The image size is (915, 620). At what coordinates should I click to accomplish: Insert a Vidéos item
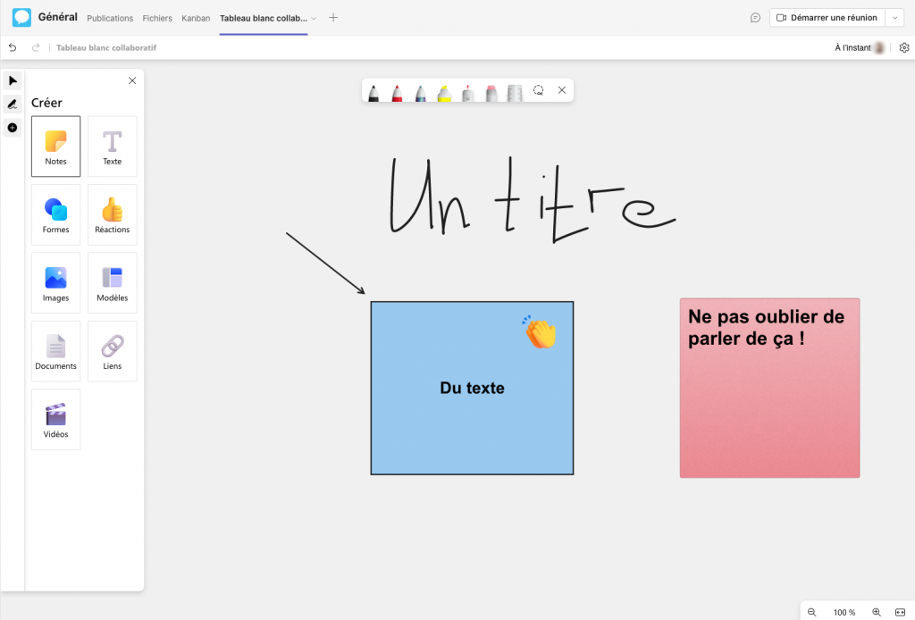55,419
